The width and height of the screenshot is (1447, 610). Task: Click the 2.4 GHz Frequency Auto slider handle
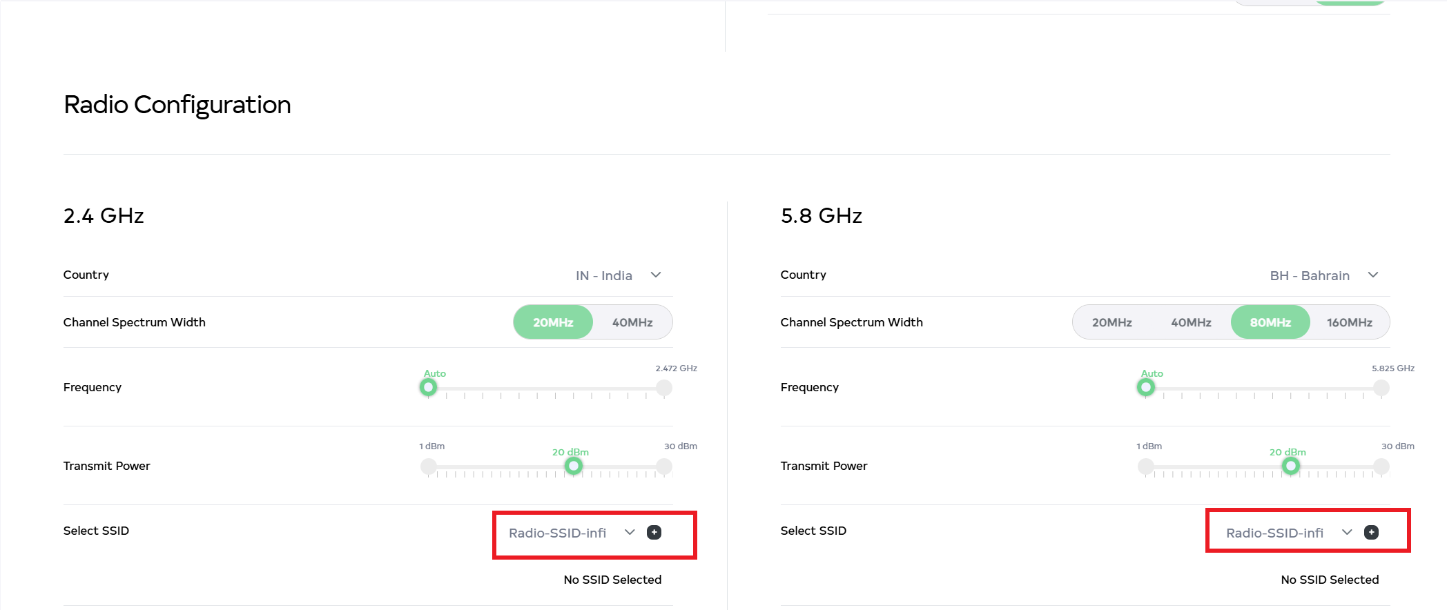pos(429,388)
